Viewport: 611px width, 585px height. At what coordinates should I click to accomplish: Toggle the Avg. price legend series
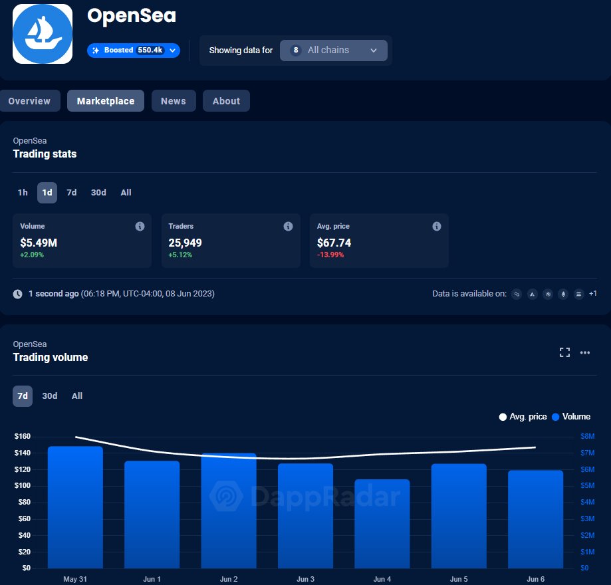coord(523,417)
